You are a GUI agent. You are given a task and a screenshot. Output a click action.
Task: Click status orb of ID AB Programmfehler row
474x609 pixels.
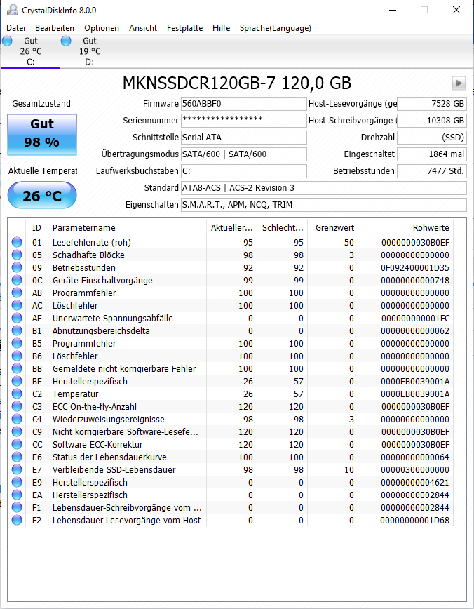(x=17, y=293)
